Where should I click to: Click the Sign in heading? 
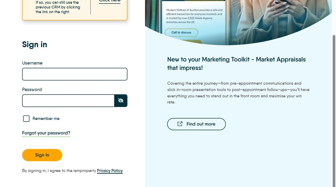[x=34, y=45]
